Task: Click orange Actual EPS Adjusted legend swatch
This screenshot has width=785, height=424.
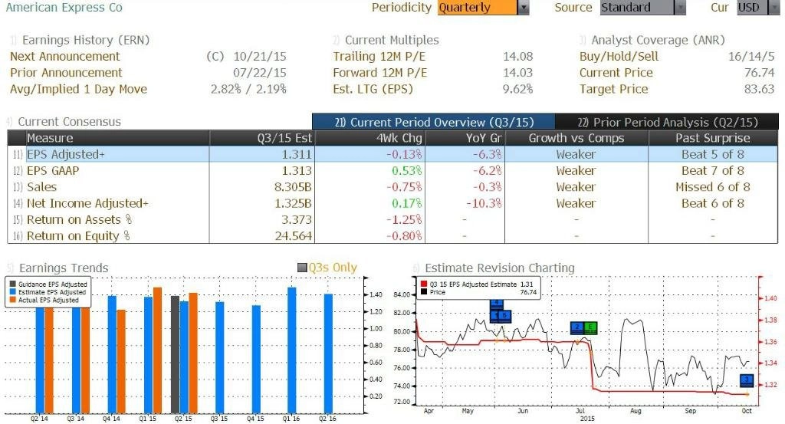Action: click(12, 300)
